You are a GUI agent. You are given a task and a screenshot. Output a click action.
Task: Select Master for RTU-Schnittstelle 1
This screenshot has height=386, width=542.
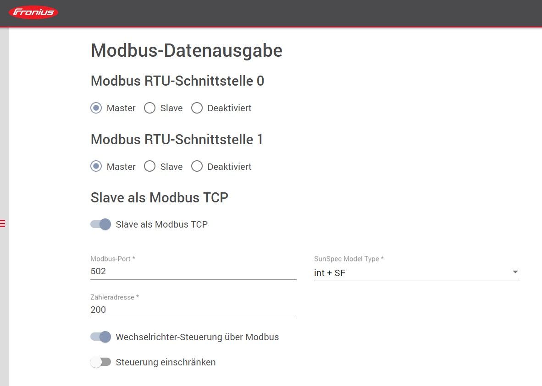pyautogui.click(x=96, y=167)
